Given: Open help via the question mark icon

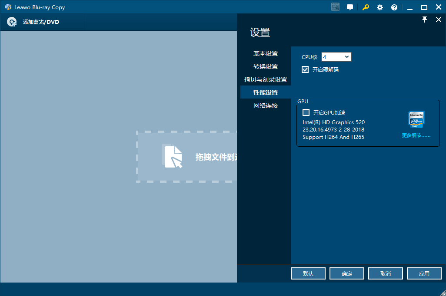Looking at the screenshot, I should (x=394, y=7).
